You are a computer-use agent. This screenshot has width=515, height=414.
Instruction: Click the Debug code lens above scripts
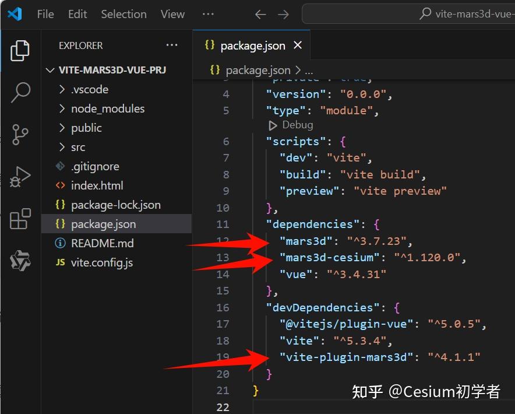(x=290, y=124)
